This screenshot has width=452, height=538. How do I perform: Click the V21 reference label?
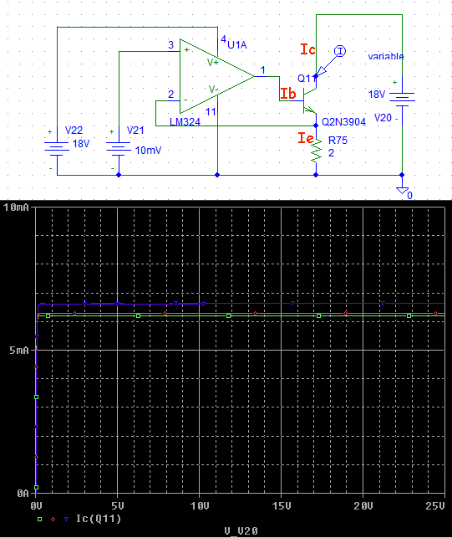[x=135, y=130]
